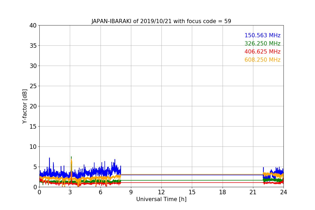Click x-axis tick label 9
This screenshot has width=315, height=210.
(x=131, y=192)
